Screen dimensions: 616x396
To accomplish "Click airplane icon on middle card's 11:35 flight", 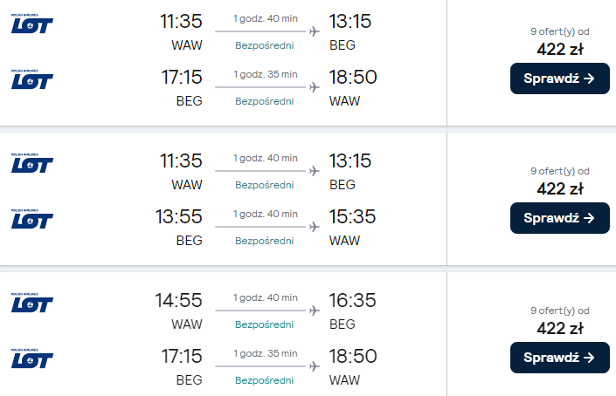I will (x=313, y=171).
